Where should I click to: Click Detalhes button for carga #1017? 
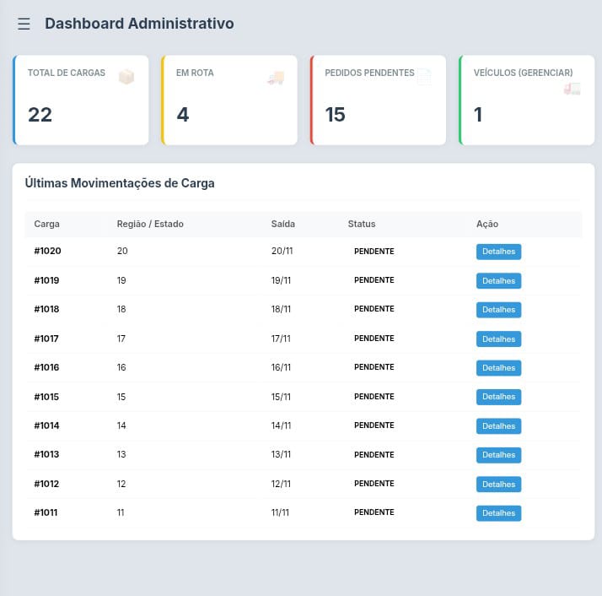tap(498, 339)
